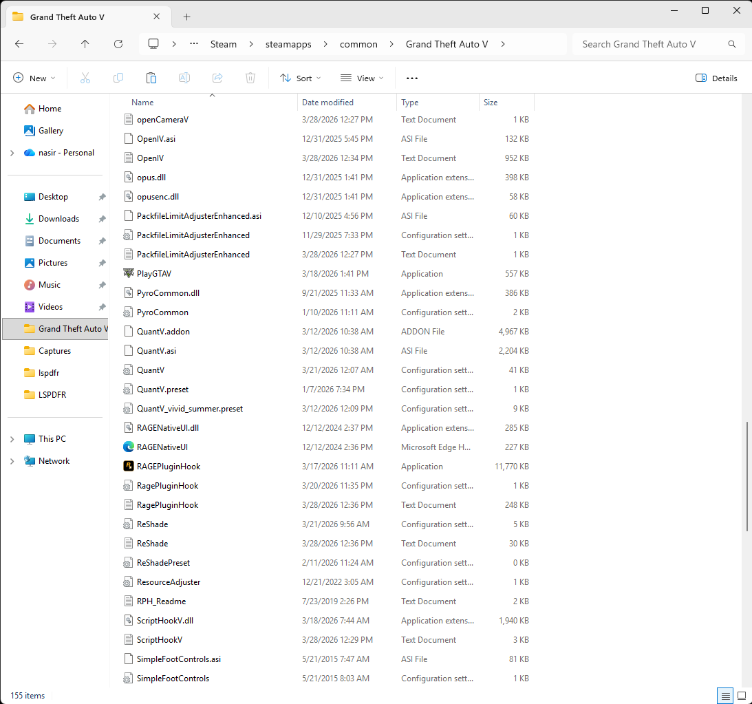Open the New dropdown menu

[x=34, y=78]
